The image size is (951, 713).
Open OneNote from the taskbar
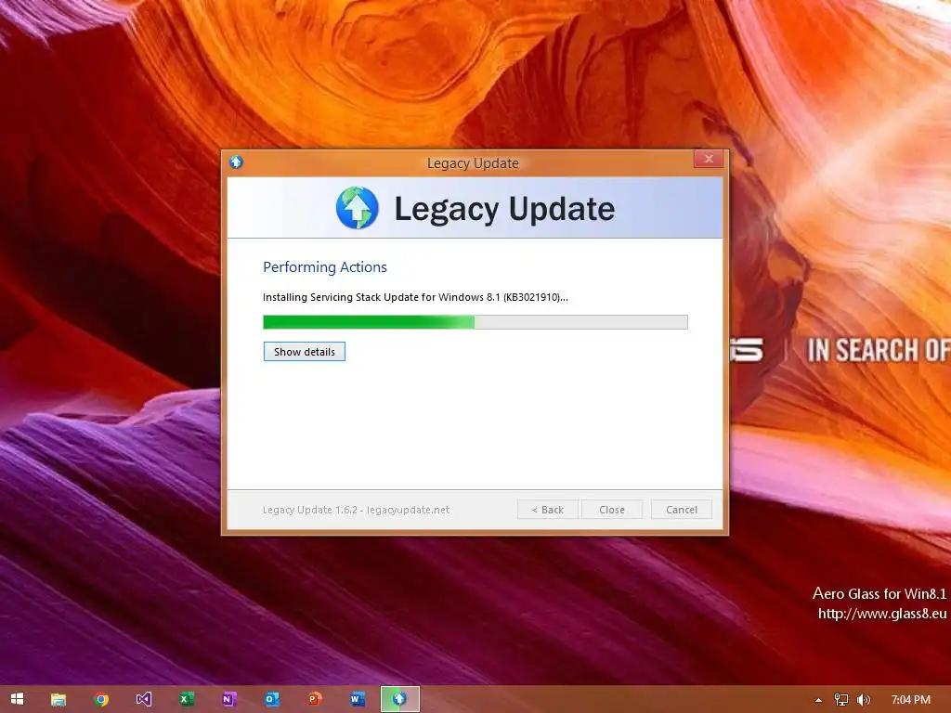point(228,699)
